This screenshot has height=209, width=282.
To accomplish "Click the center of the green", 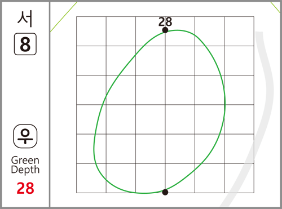I will tap(160, 112).
